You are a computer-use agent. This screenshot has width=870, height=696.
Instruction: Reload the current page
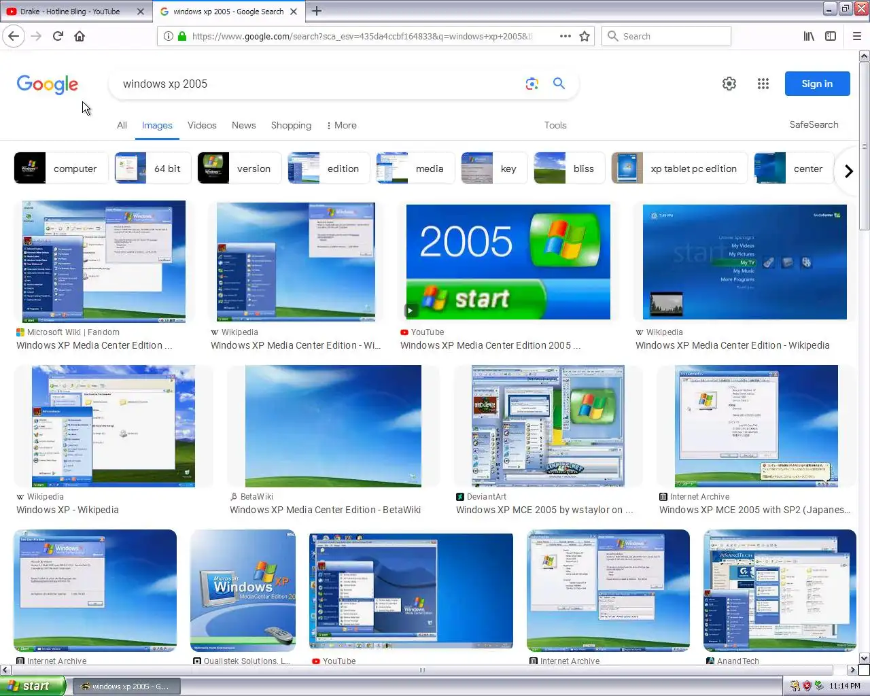58,36
